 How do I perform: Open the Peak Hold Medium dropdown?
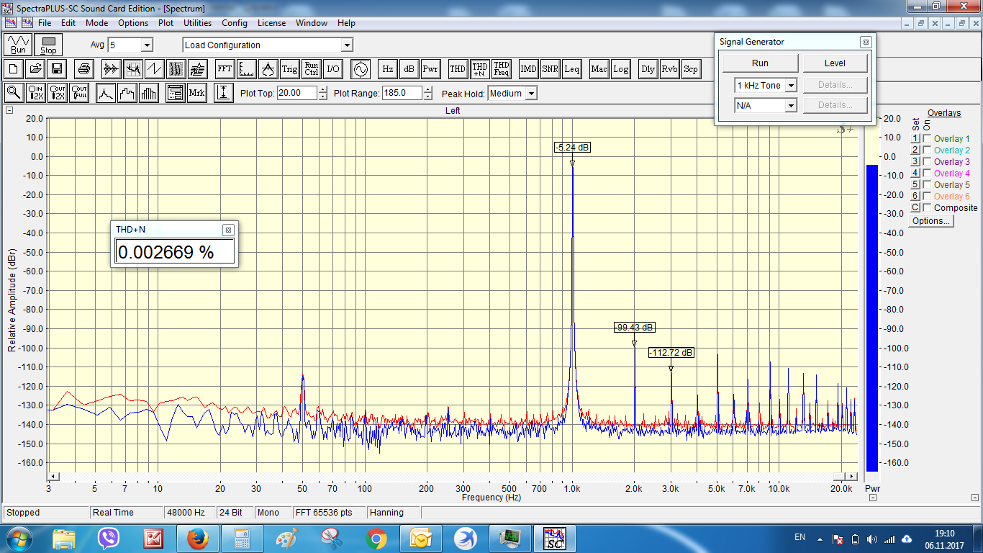coord(530,94)
